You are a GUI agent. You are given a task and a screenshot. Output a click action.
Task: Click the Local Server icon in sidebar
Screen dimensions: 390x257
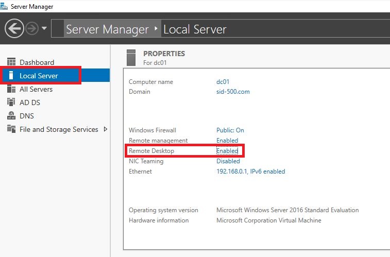click(x=11, y=76)
